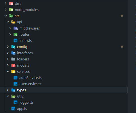Click the purple middlewares folder icon
This screenshot has height=113, width=136.
[x=15, y=28]
